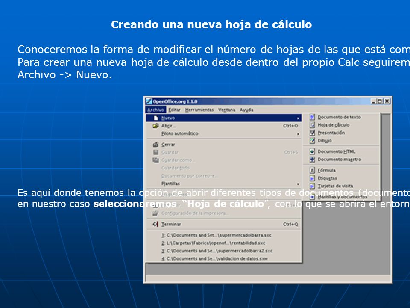Screen dimensions: 410x308
Task: Click the Presentación icon
Action: tap(312, 133)
